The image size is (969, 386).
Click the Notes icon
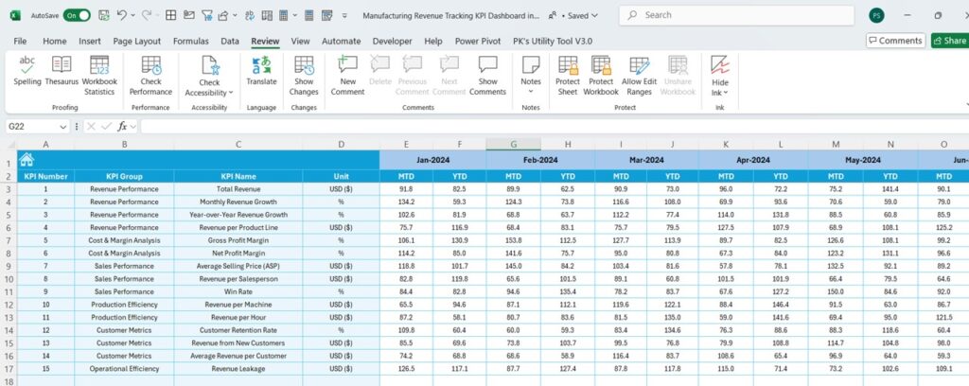[x=531, y=65]
